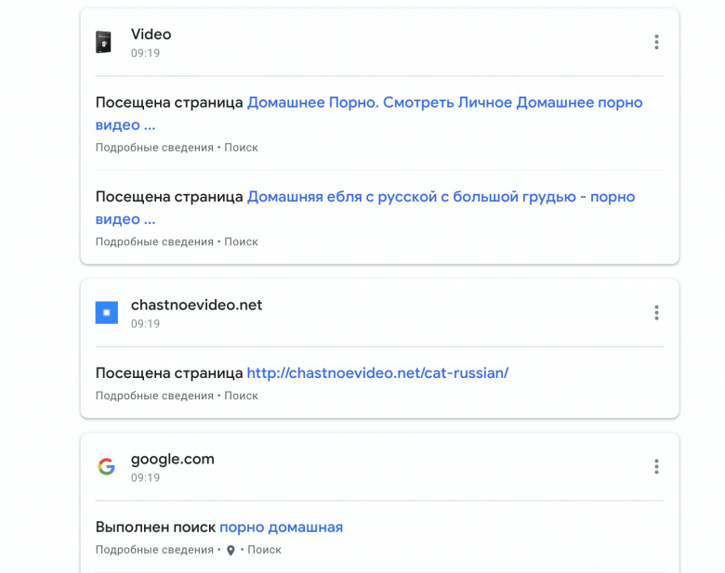Open the chastnoevideo.net/cat-russian URL link
The height and width of the screenshot is (573, 725).
pos(377,373)
